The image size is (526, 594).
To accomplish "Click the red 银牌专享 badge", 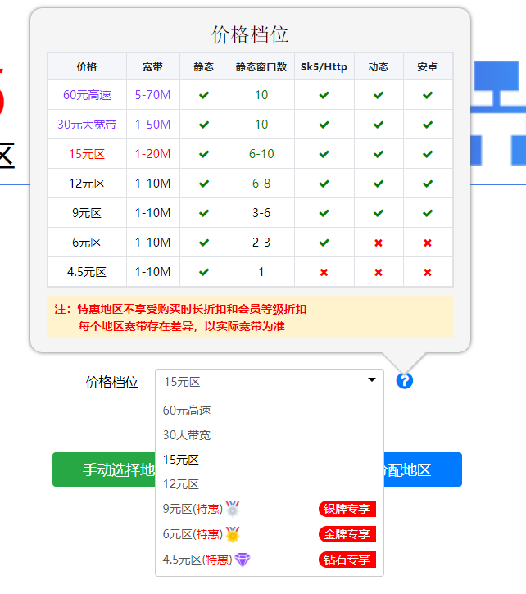I will point(347,509).
